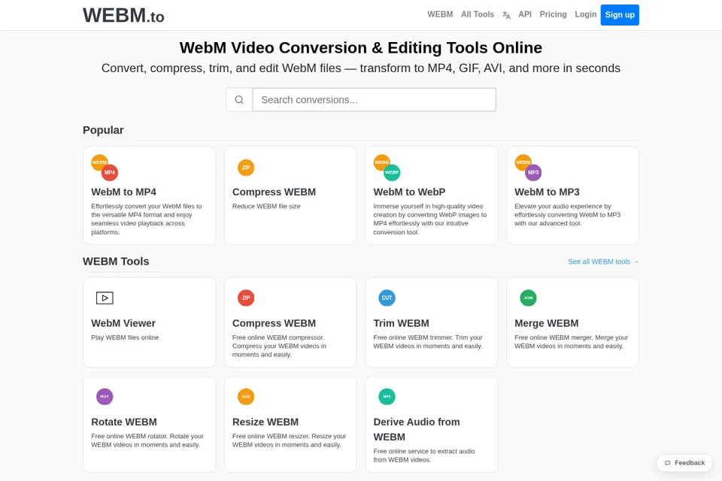Viewport: 722px width, 481px height.
Task: Click the orange ZIP icon under Popular
Action: (x=246, y=168)
